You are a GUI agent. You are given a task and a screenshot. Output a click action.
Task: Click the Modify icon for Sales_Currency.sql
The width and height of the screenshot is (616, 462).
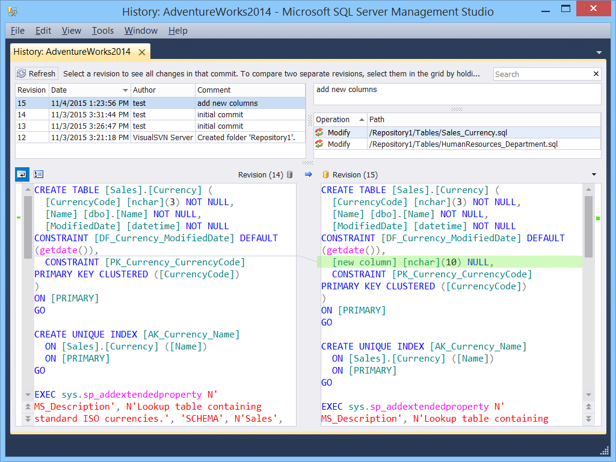(x=319, y=133)
